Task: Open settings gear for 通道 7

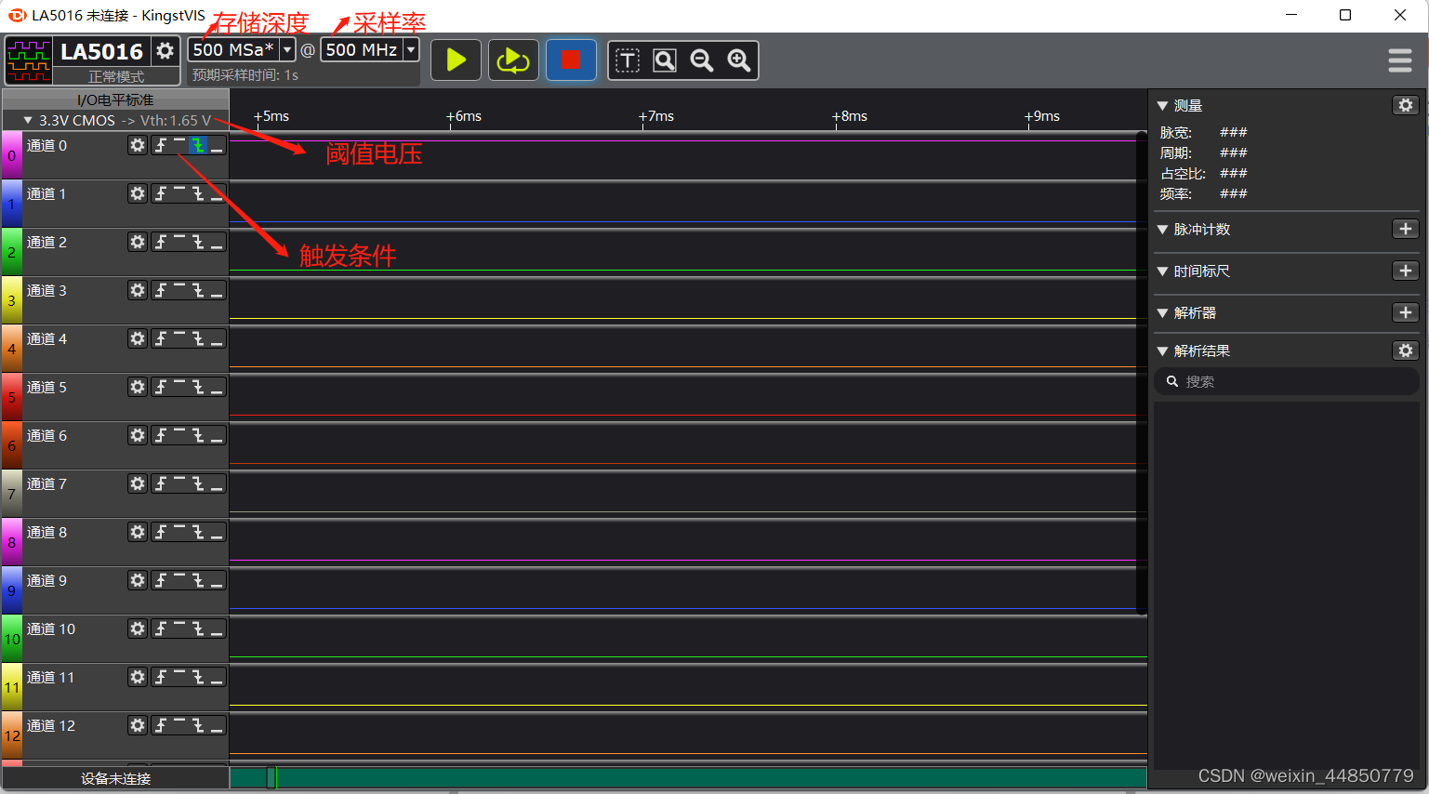Action: (x=138, y=483)
